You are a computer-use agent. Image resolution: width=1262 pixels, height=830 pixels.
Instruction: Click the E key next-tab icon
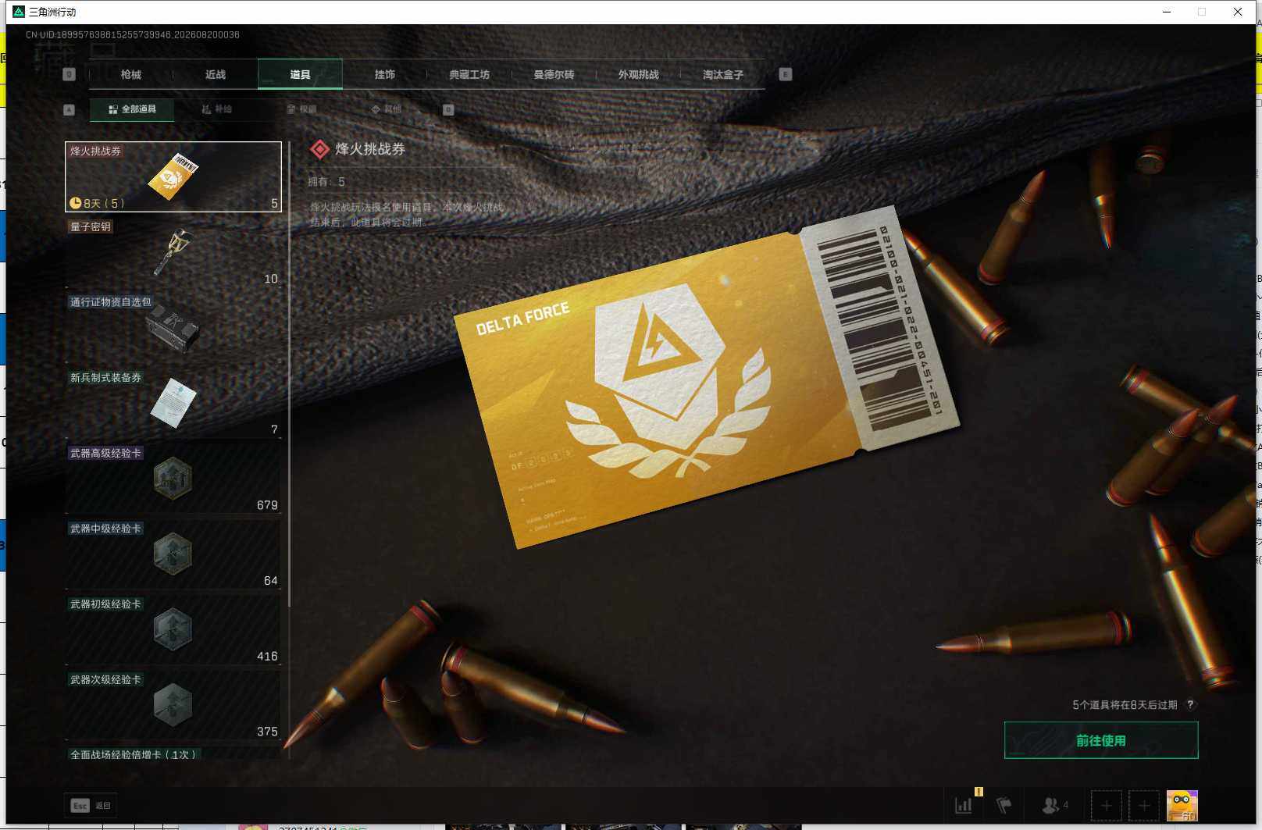point(786,74)
